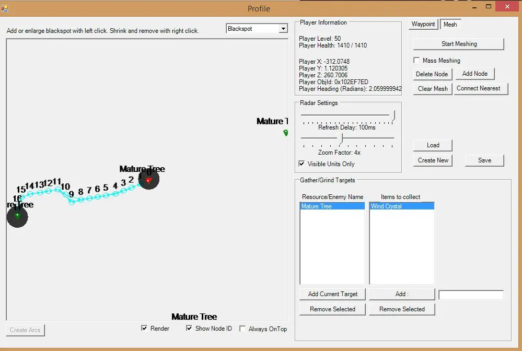Click the green tree marker inside left blackspot
522x351 pixels.
pos(17,216)
